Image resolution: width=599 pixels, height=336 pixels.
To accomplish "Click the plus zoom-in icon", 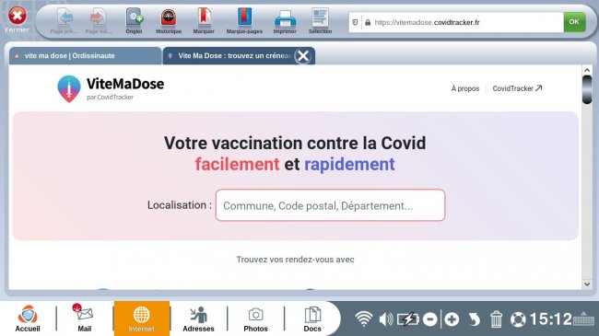I will tap(452, 319).
